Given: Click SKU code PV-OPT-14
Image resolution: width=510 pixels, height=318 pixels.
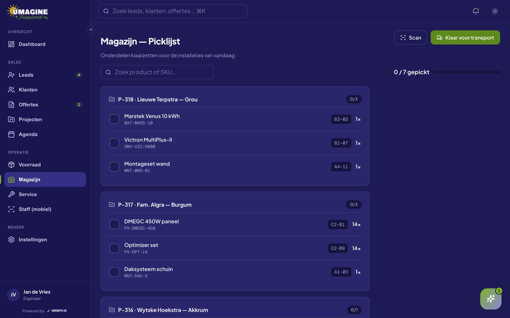Looking at the screenshot, I should (136, 252).
